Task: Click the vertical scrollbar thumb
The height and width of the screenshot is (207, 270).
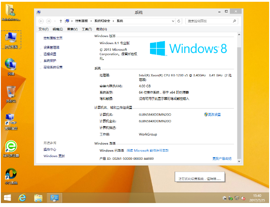Action: [239, 103]
